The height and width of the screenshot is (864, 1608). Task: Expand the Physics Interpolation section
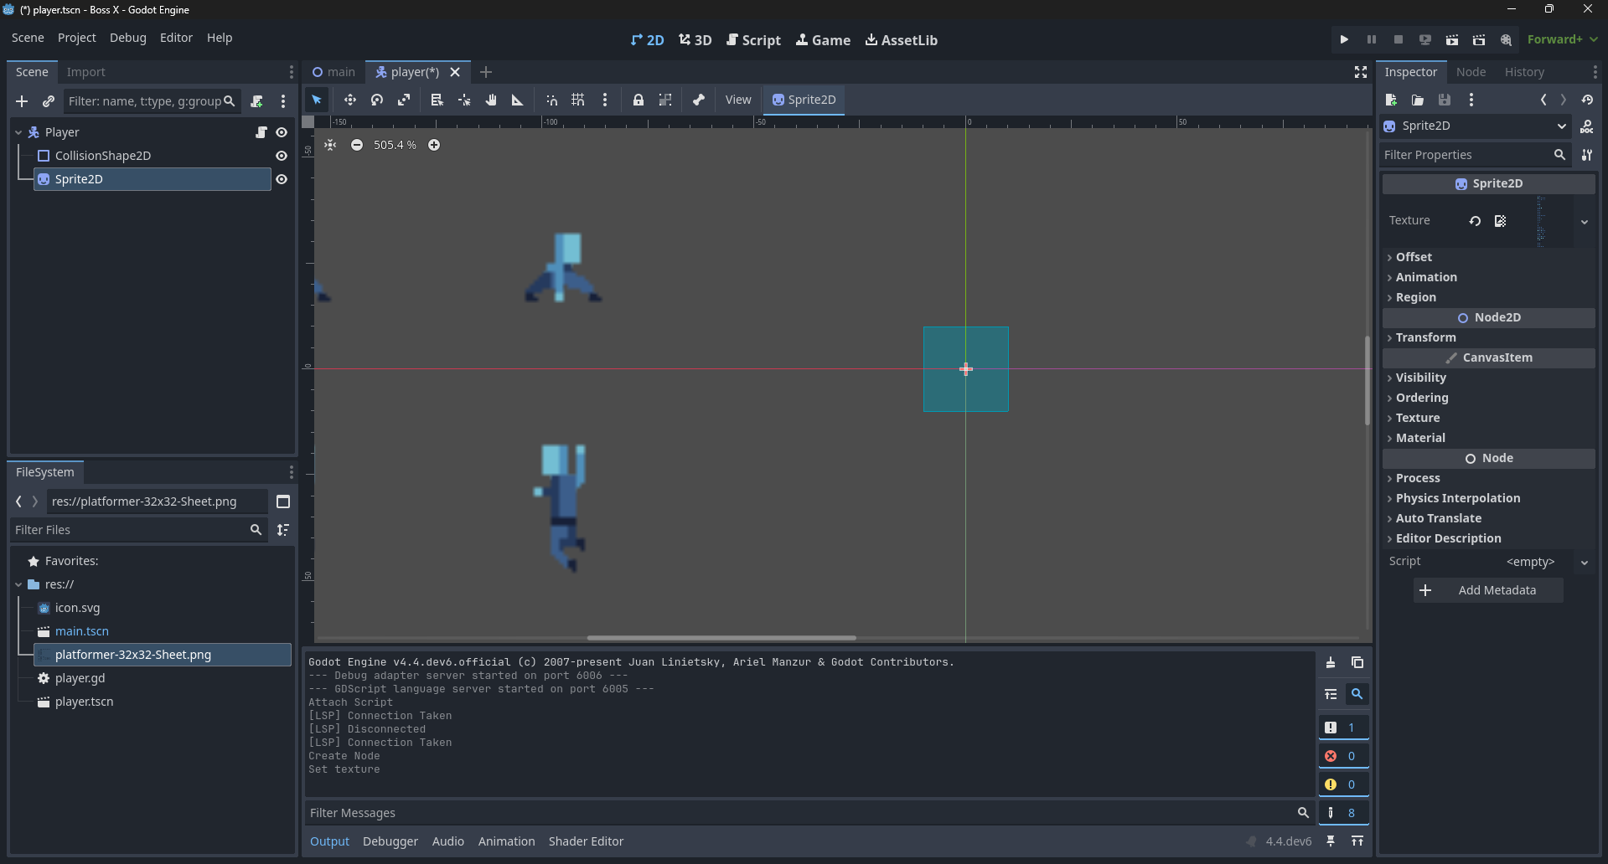pyautogui.click(x=1488, y=498)
